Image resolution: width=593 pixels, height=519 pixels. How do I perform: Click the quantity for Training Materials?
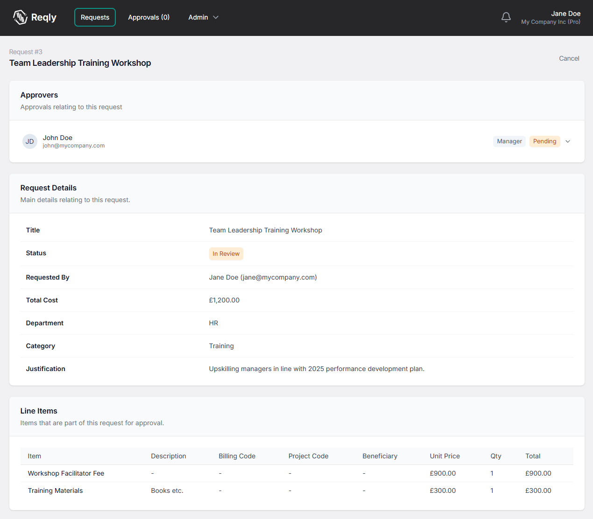492,491
